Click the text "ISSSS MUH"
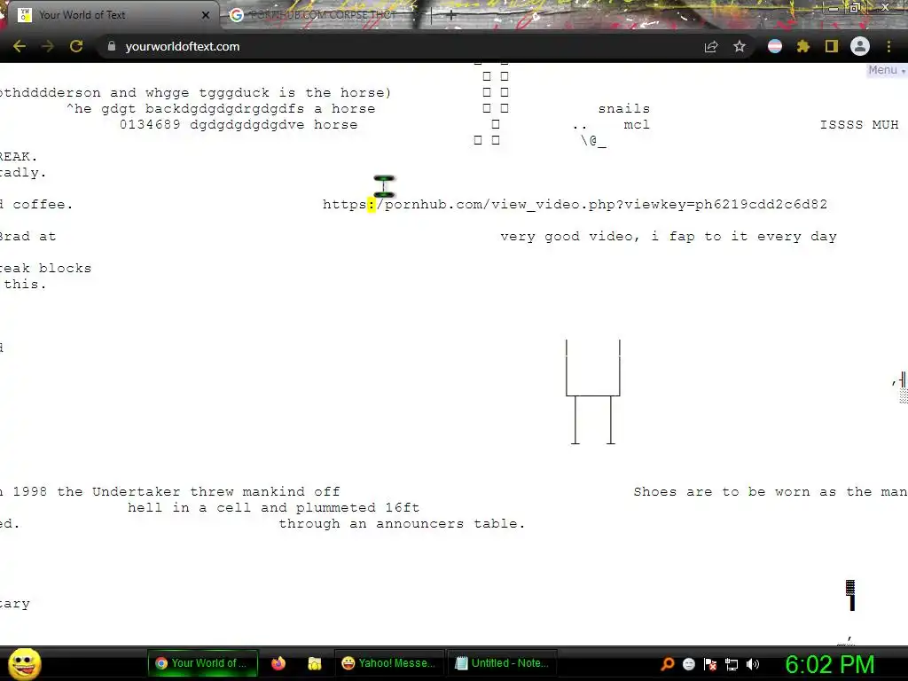This screenshot has width=908, height=681. pos(859,124)
